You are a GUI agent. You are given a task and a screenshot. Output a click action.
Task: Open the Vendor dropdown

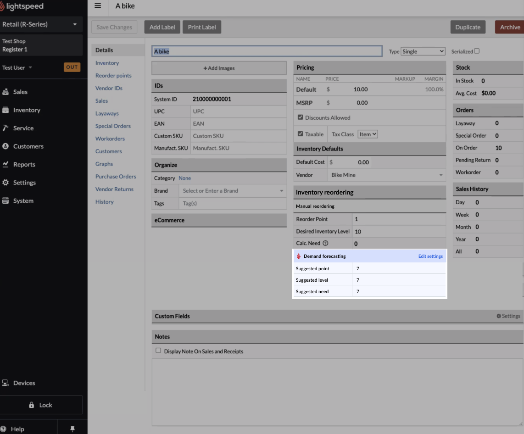coord(386,175)
